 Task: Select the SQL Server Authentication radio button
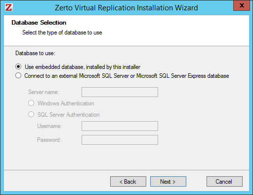31,114
